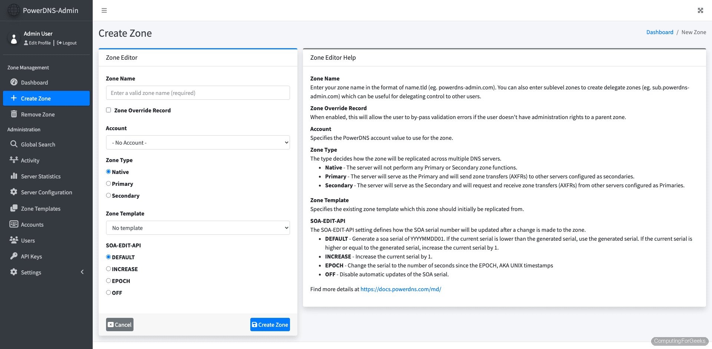Choose EPOCH for SOA-EDIT-API

(x=108, y=280)
